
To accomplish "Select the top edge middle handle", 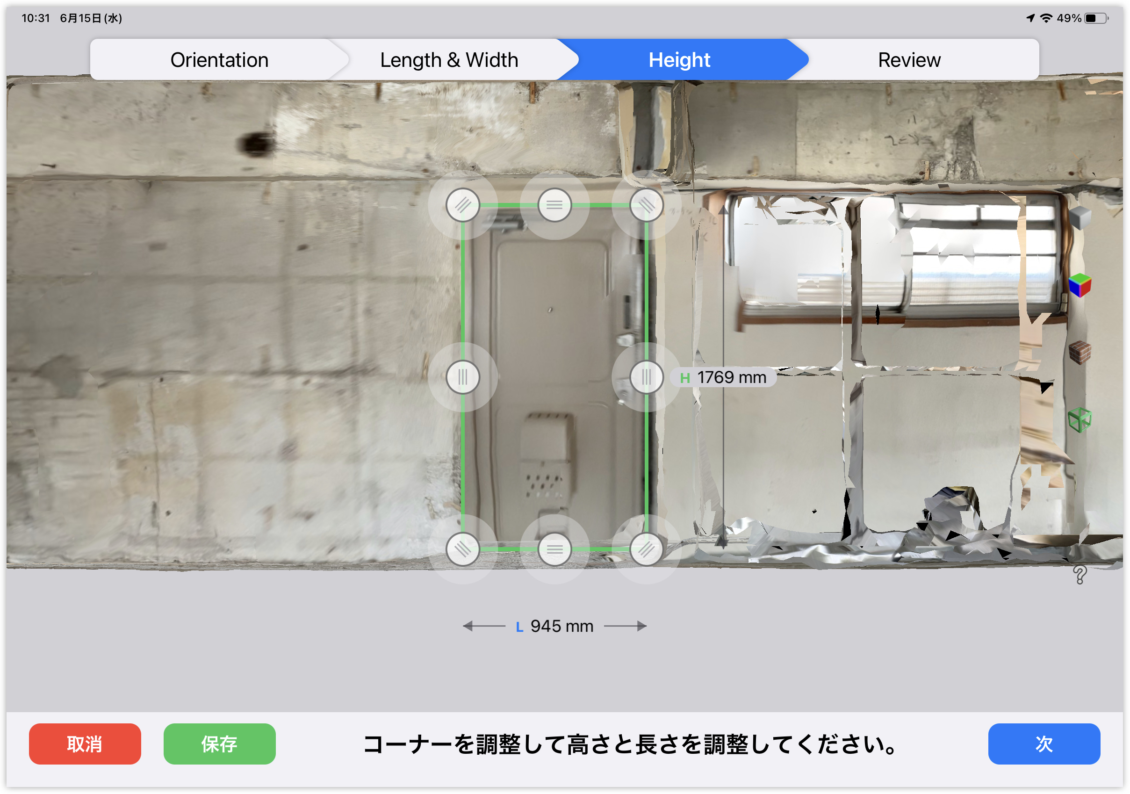I will pos(554,205).
